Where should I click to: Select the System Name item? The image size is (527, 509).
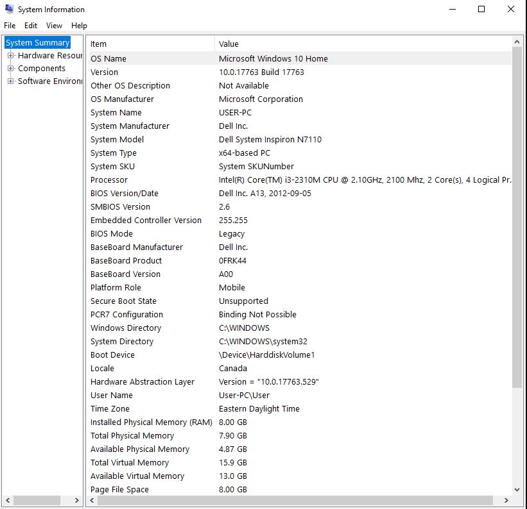[x=116, y=112]
